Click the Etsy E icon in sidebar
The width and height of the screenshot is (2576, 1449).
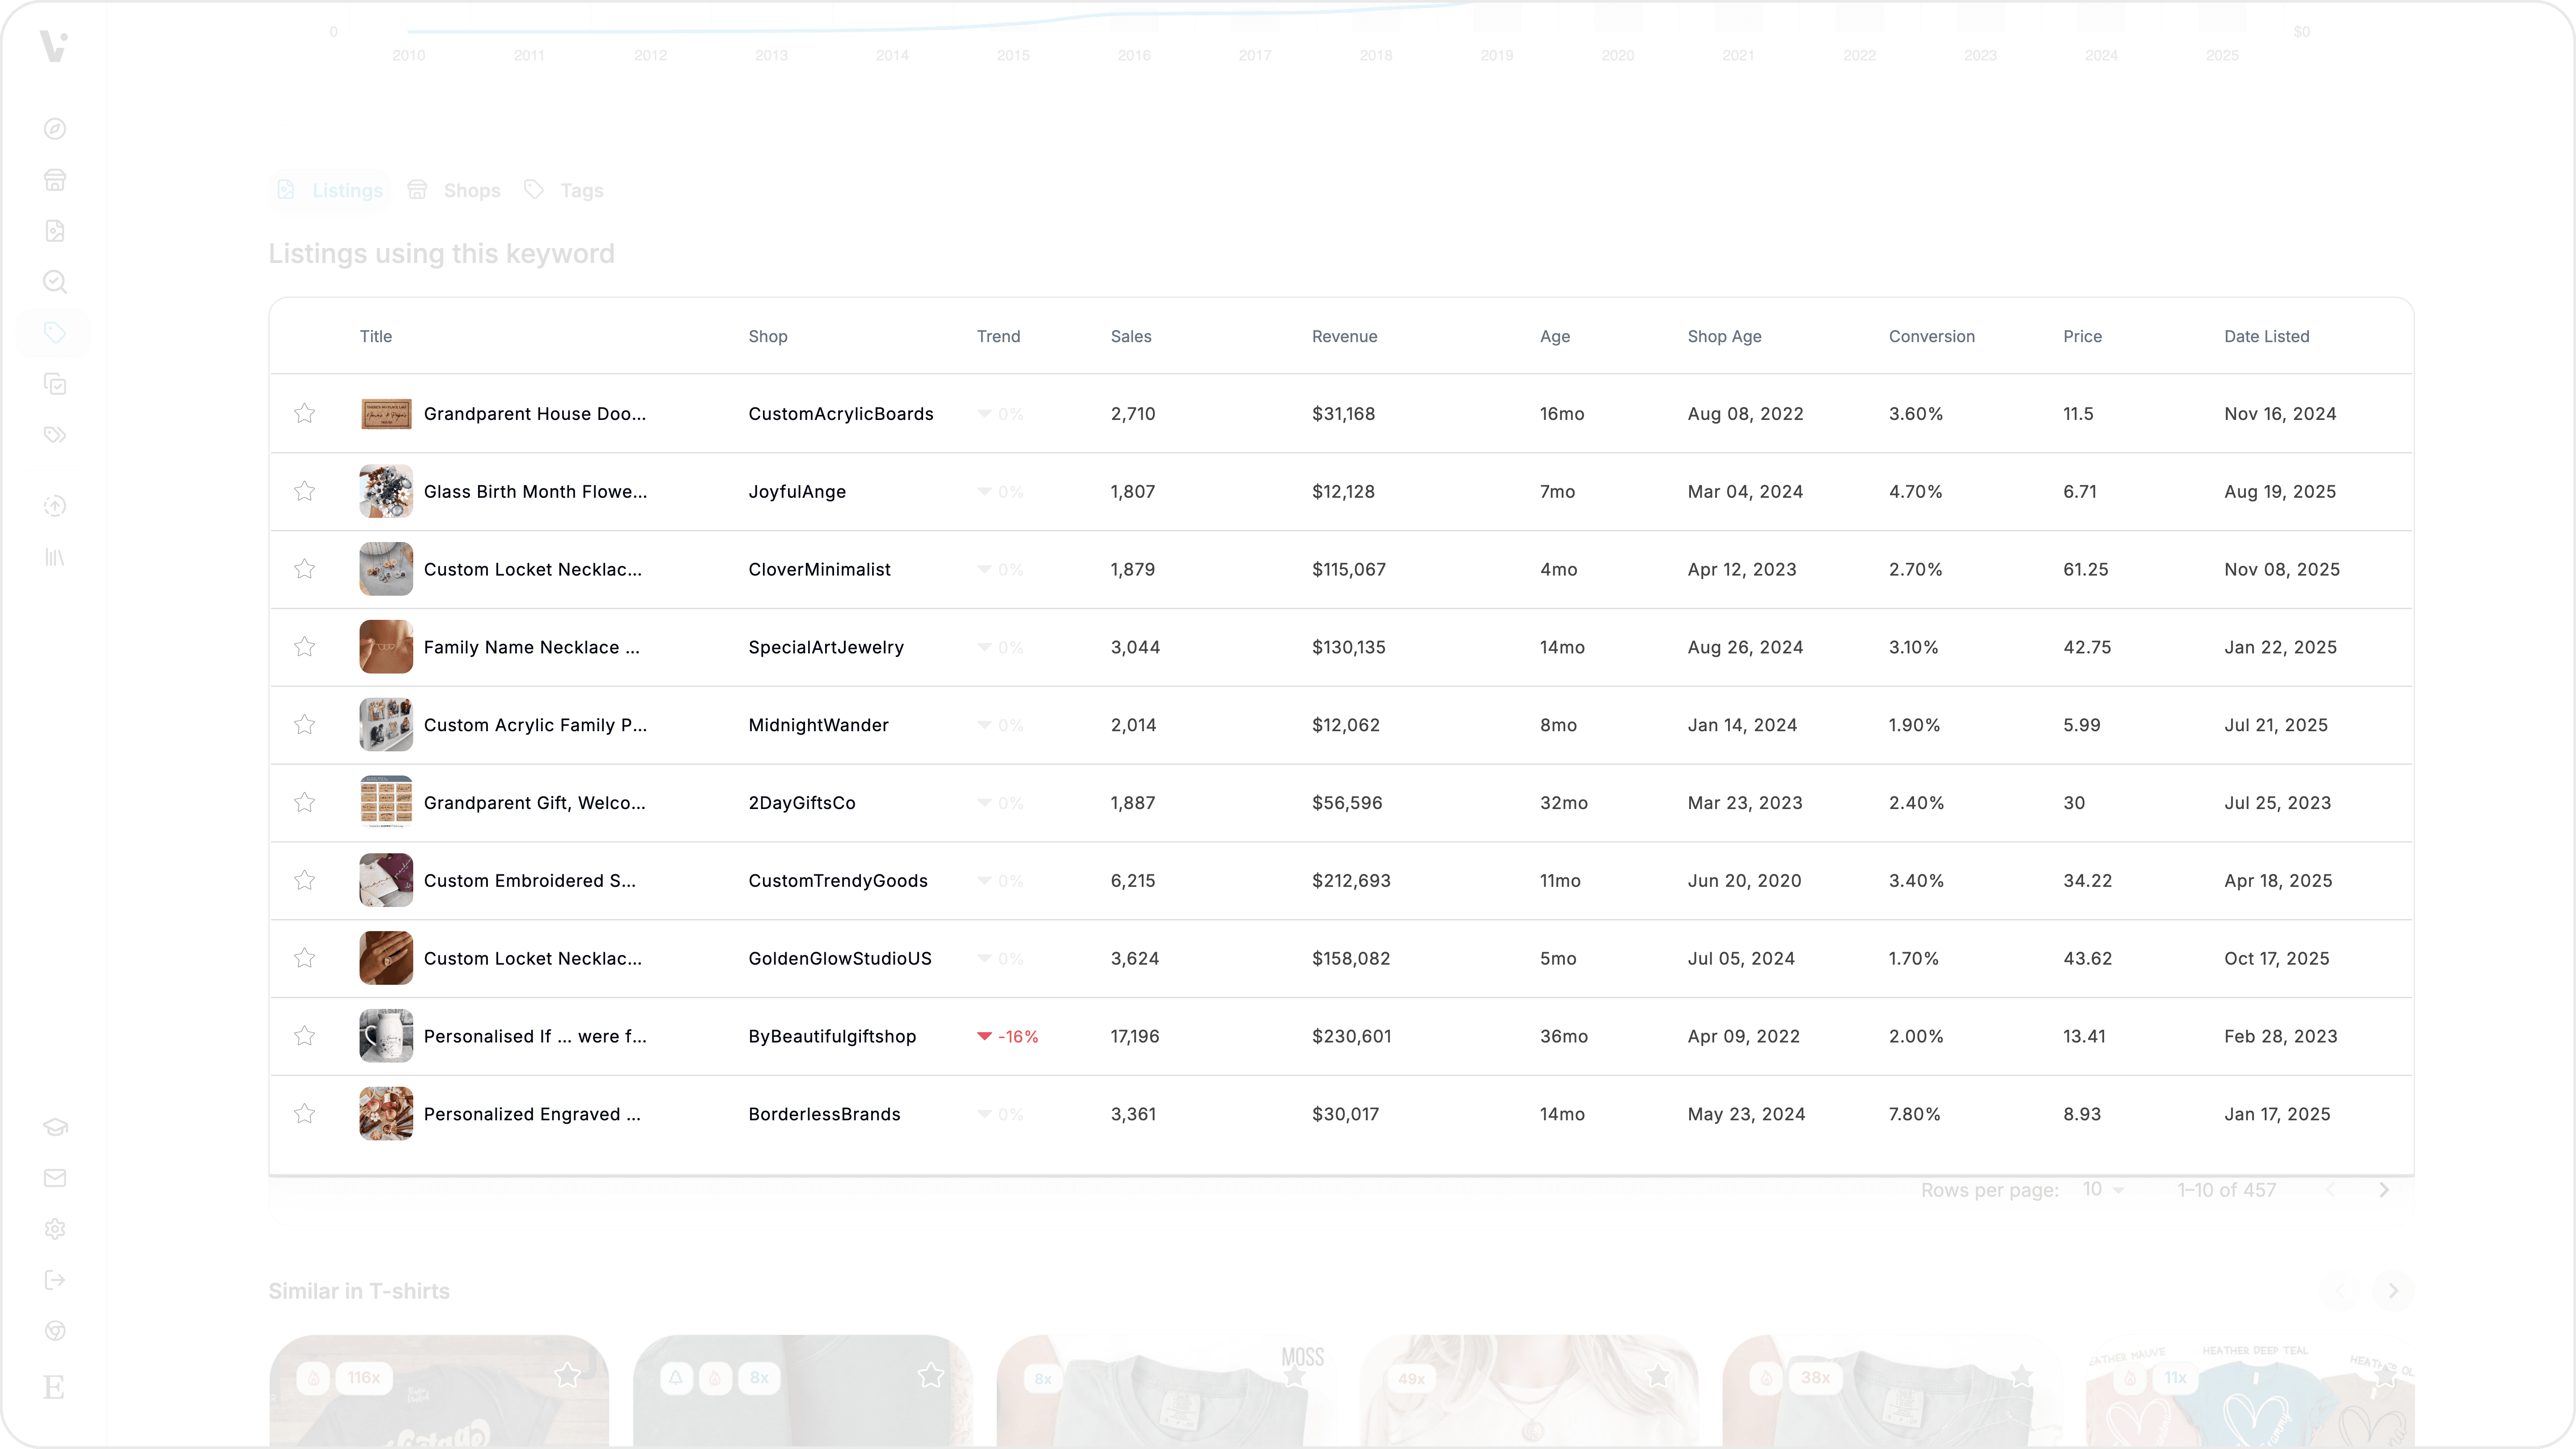55,1387
